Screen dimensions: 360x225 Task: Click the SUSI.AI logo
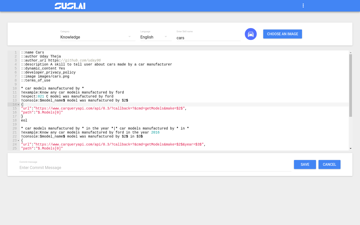pyautogui.click(x=70, y=6)
